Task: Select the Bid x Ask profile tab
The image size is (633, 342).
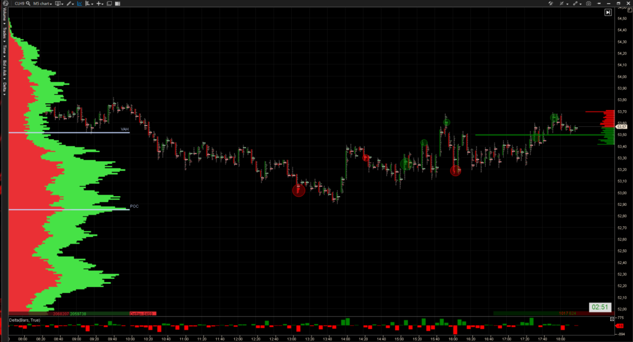Action: coord(4,69)
